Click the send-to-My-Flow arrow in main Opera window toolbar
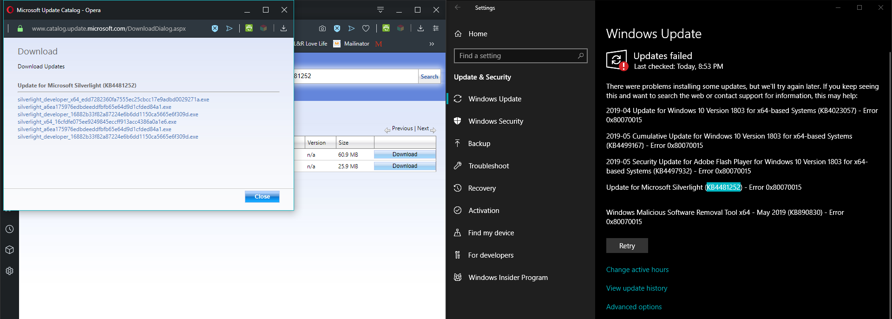The width and height of the screenshot is (892, 319). [x=352, y=28]
